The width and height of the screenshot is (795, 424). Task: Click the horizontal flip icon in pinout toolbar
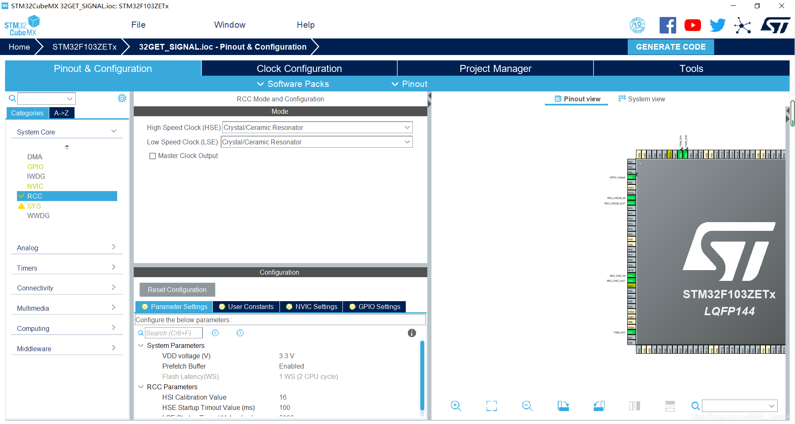click(634, 406)
